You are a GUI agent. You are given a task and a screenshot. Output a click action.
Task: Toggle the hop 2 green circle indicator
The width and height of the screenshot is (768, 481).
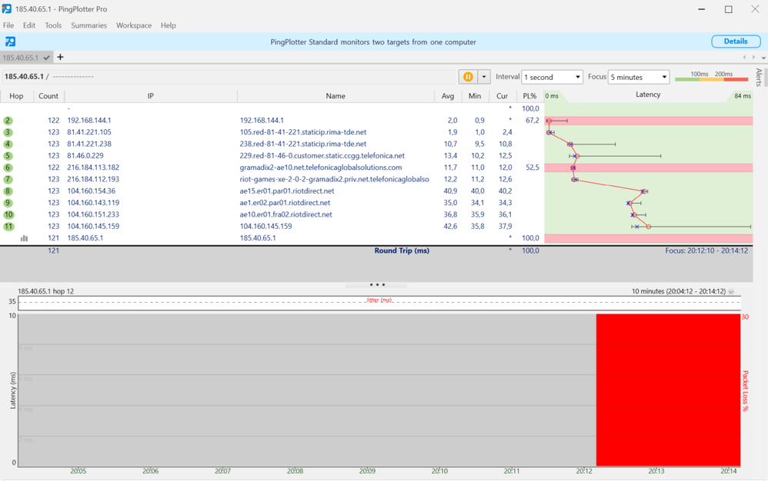point(8,121)
